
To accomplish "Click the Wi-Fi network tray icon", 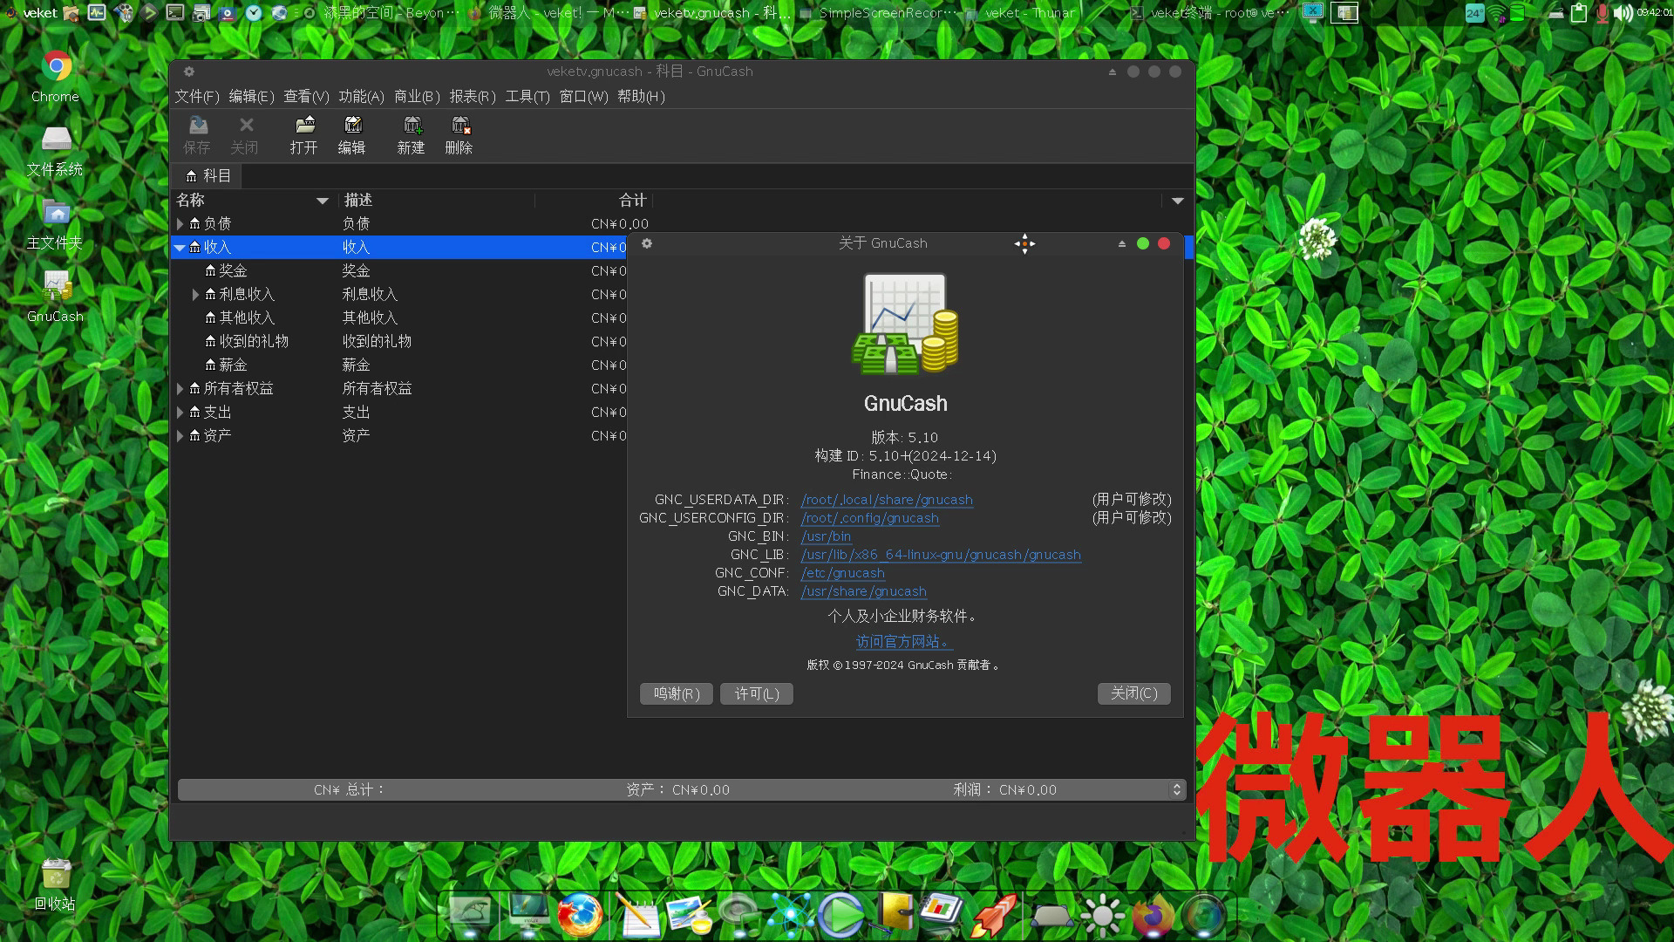I will coord(1497,13).
